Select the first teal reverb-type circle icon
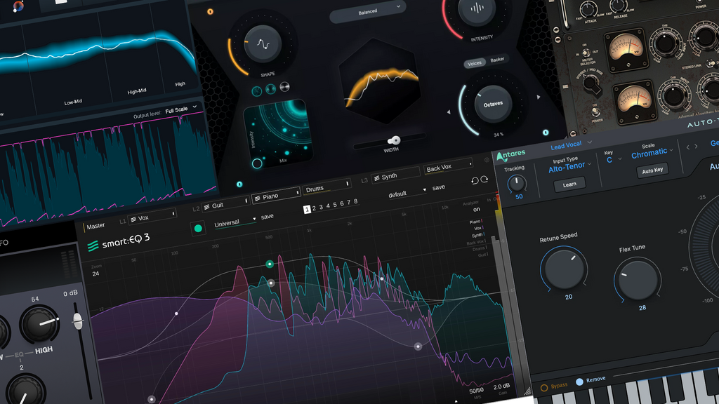Screen dimensions: 719x404 257,91
